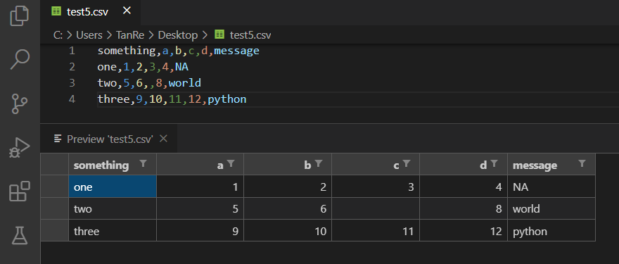Screen dimensions: 619x264
Task: Open the Testing flask icon
Action: 20,235
